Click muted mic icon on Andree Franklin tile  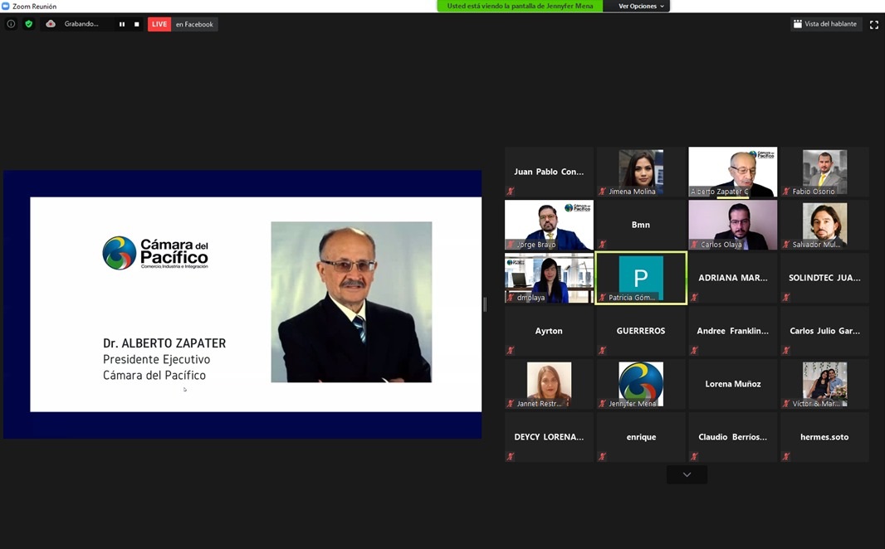[694, 350]
